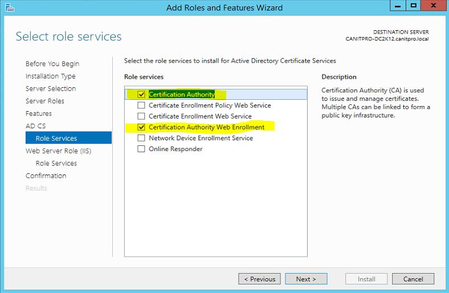Open the Installation Type page
The height and width of the screenshot is (293, 449).
coord(50,76)
